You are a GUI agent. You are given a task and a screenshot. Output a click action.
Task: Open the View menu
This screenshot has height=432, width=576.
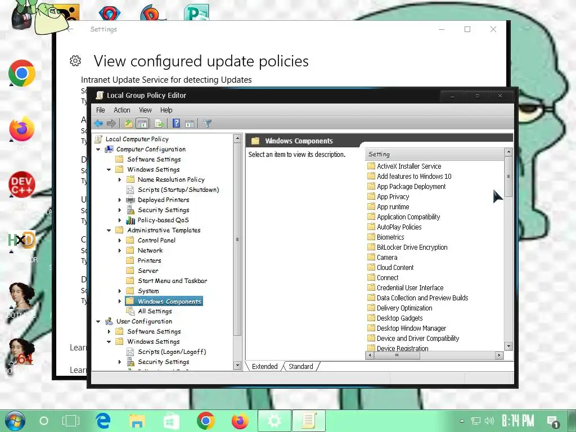pyautogui.click(x=145, y=110)
